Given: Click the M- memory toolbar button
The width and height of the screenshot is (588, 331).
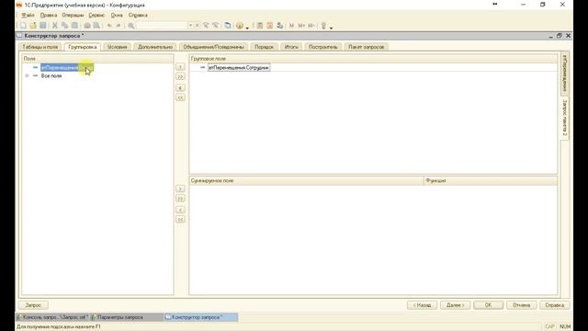Looking at the screenshot, I should (311, 26).
